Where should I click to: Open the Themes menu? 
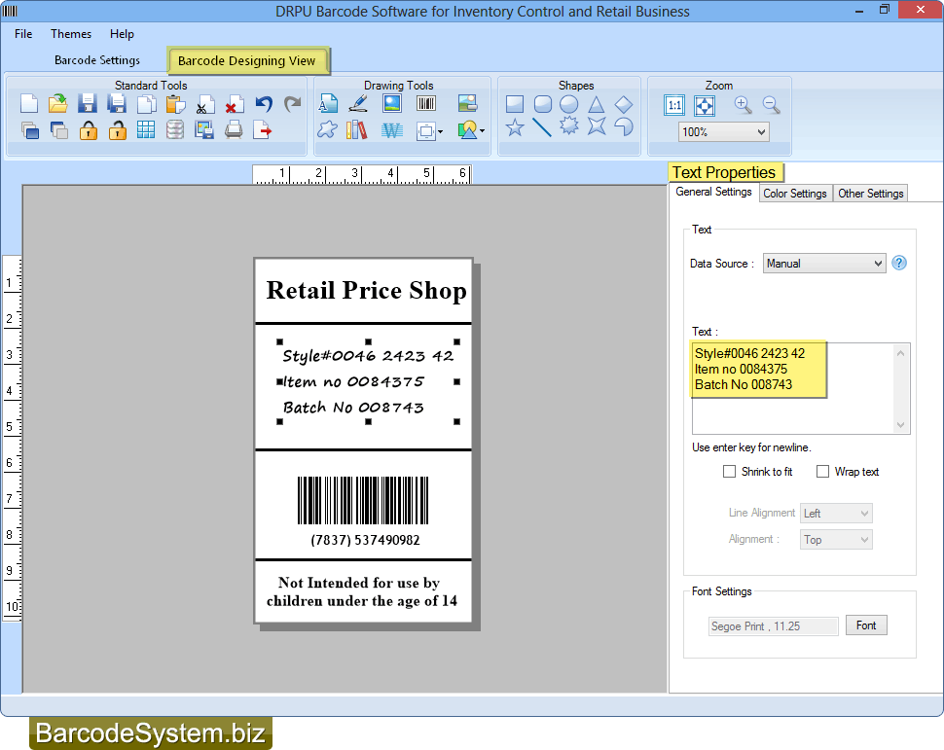pyautogui.click(x=71, y=34)
